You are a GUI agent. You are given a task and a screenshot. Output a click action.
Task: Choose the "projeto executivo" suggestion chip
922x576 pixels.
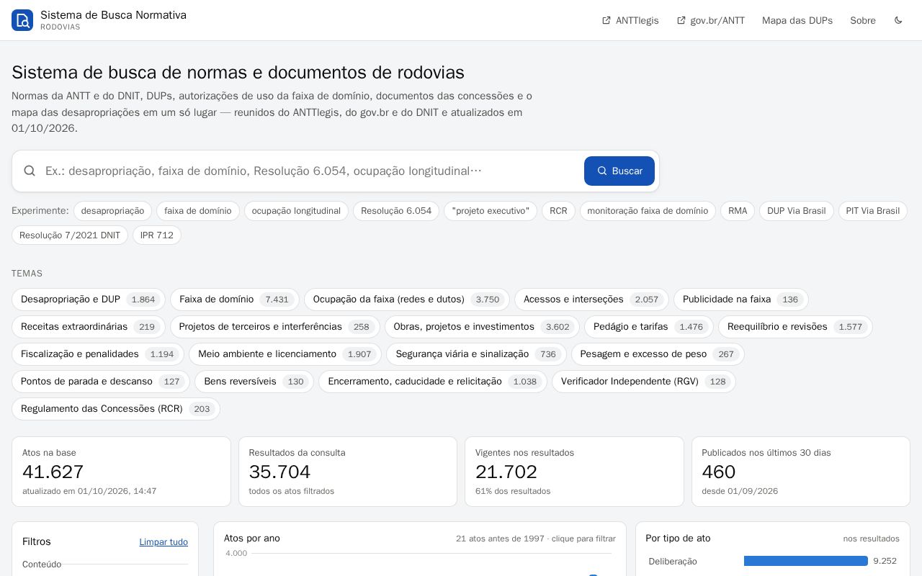(491, 211)
